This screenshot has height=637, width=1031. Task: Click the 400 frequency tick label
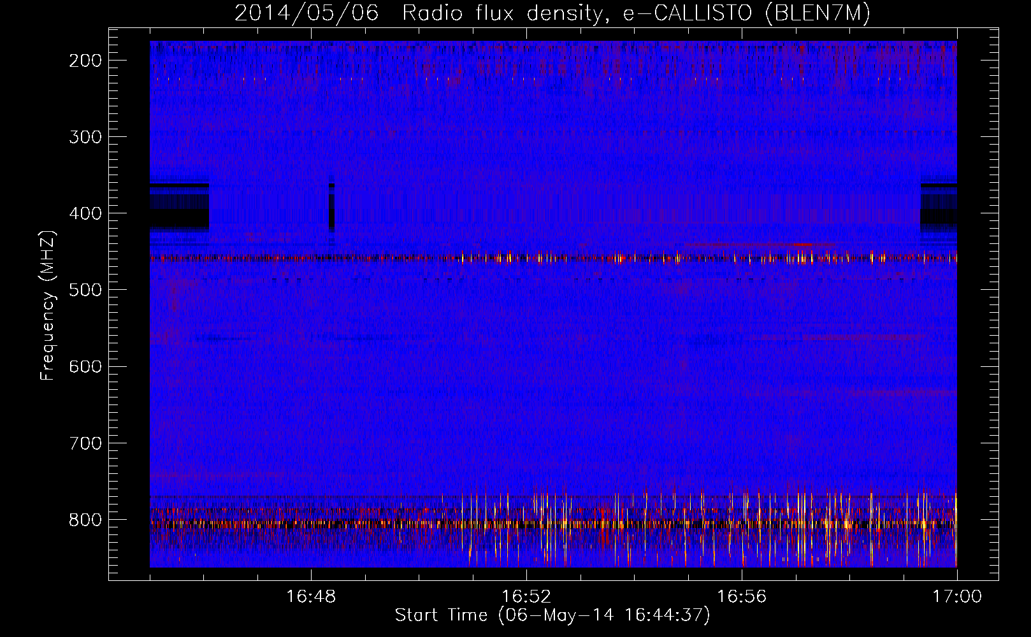click(x=85, y=213)
